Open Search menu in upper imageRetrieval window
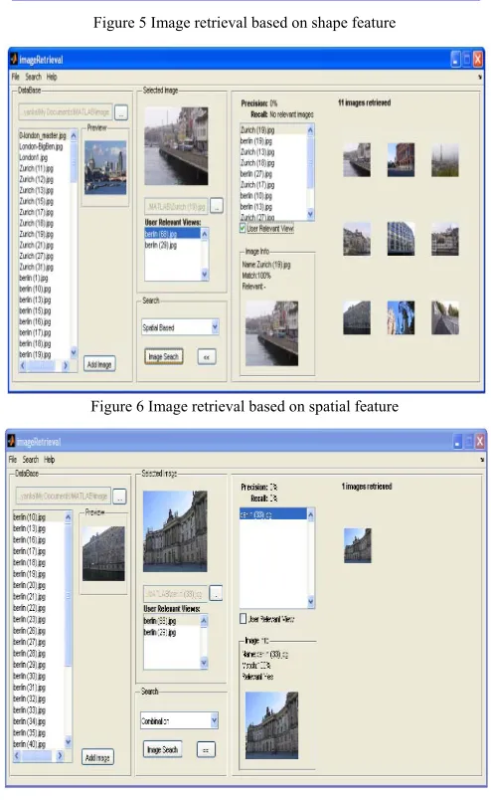This screenshot has height=800, width=491. [33, 77]
